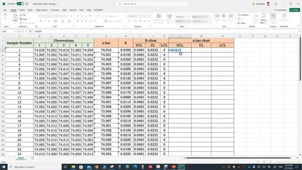This screenshot has height=170, width=302.
Task: Switch to the Draw tab
Action: click(30, 10)
